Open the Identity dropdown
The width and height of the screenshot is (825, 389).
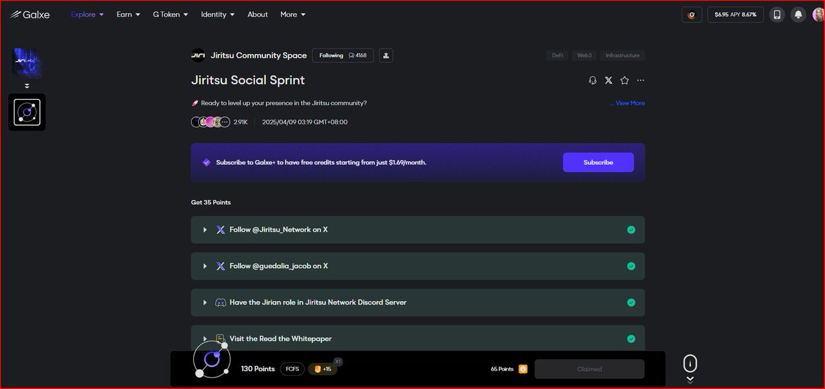[x=217, y=14]
